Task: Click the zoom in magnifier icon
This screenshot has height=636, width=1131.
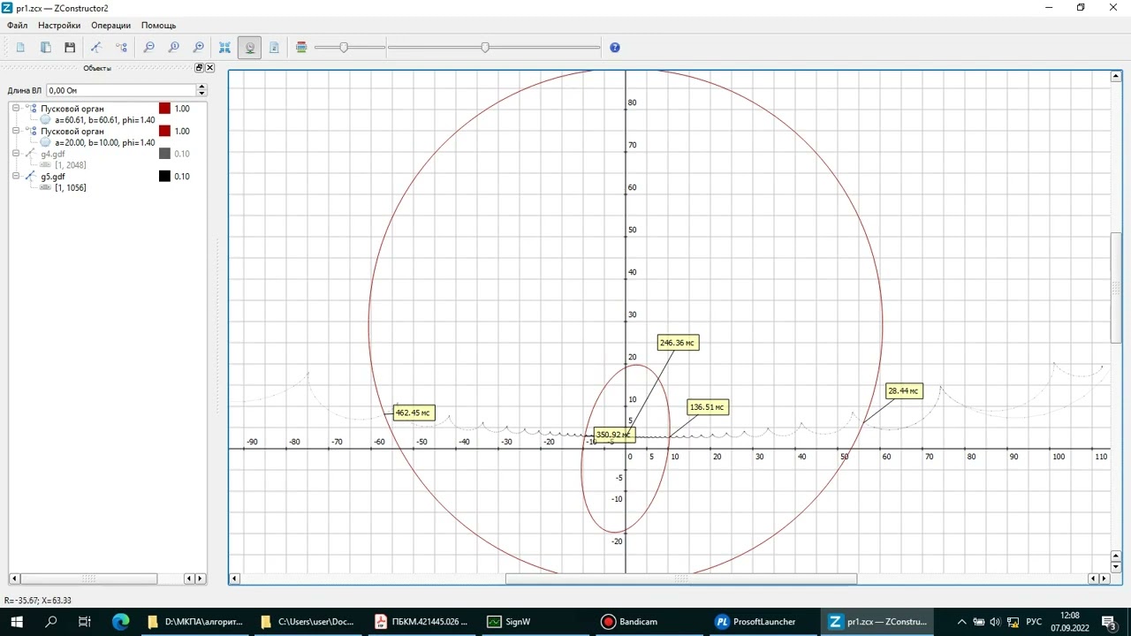Action: [199, 48]
